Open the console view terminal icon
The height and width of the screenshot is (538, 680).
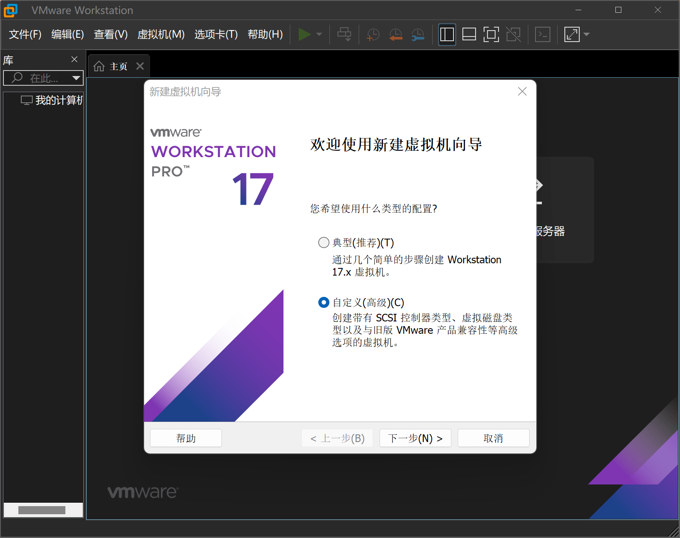543,34
